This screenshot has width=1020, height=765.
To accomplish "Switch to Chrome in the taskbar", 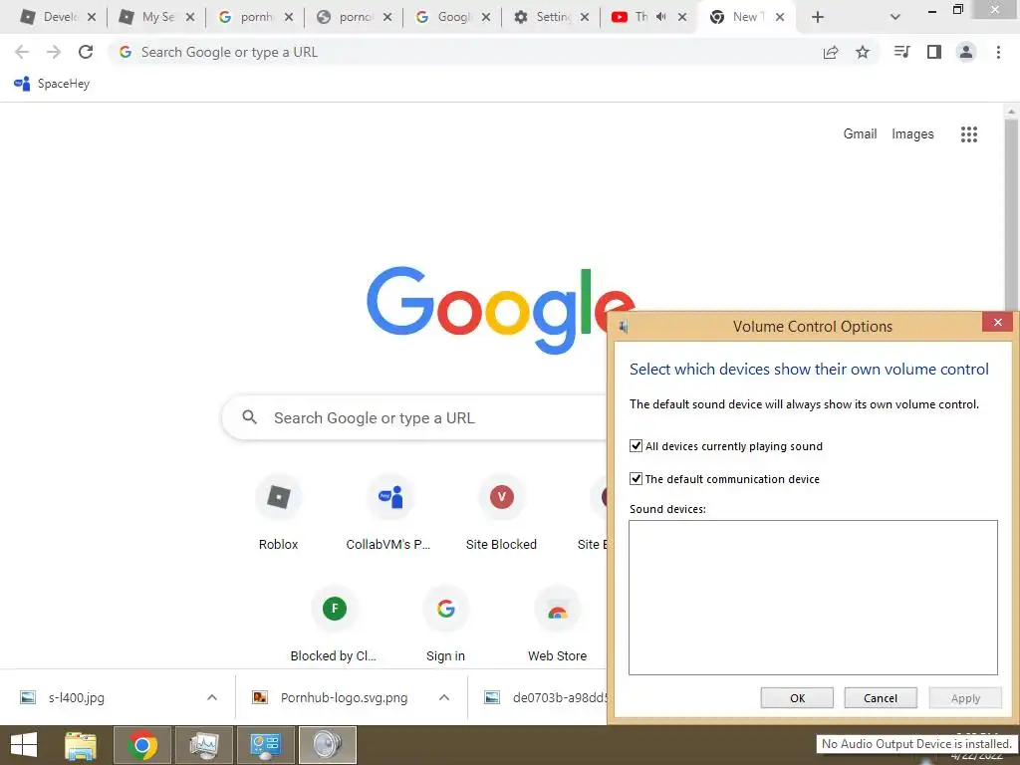I will [x=141, y=745].
